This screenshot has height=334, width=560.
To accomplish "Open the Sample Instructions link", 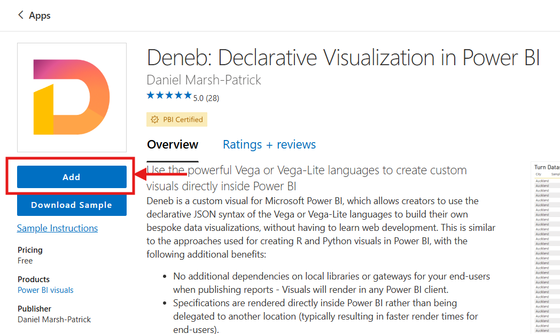I will [58, 228].
